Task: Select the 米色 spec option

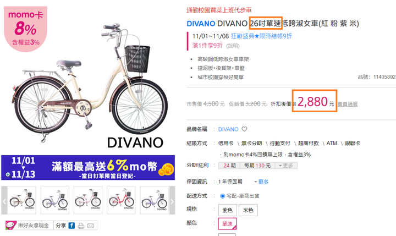Action: (x=248, y=210)
